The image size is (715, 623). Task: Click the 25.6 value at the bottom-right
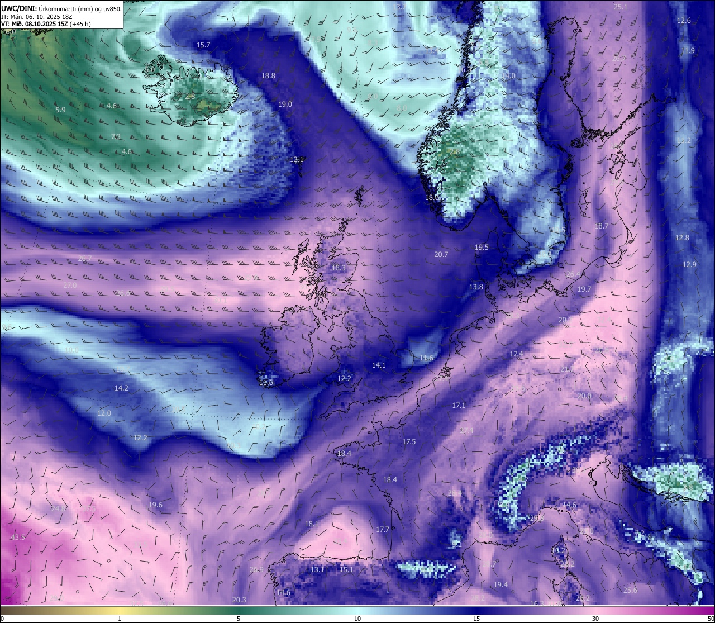(x=630, y=591)
